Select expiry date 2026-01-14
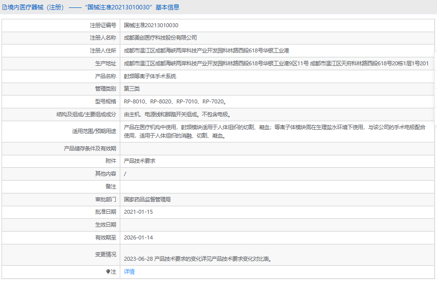The width and height of the screenshot is (437, 282). click(139, 237)
